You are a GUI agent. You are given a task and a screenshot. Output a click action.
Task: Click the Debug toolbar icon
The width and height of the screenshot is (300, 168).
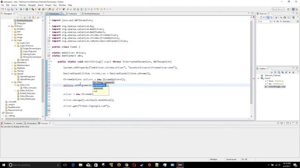click(x=21, y=9)
